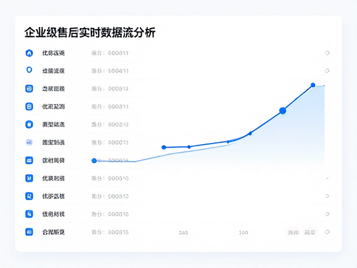357x268 pixels.
Task: Click the square monitor icon in the seventh row
Action: [x=29, y=160]
